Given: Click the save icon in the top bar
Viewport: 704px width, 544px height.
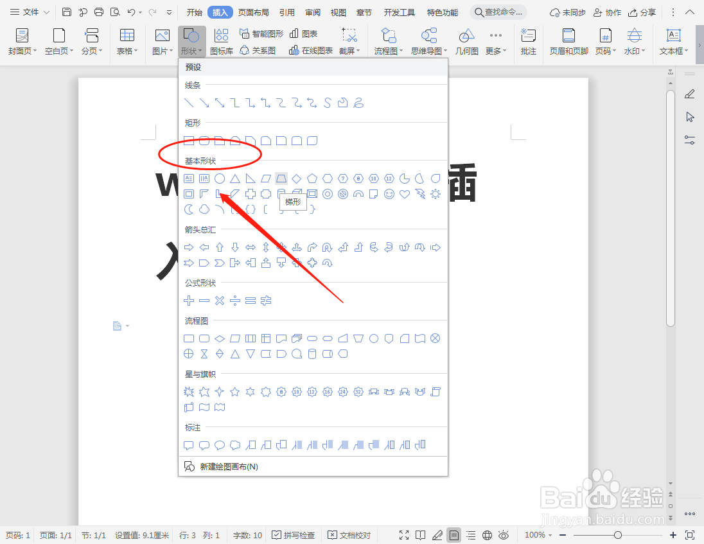Looking at the screenshot, I should pyautogui.click(x=66, y=12).
